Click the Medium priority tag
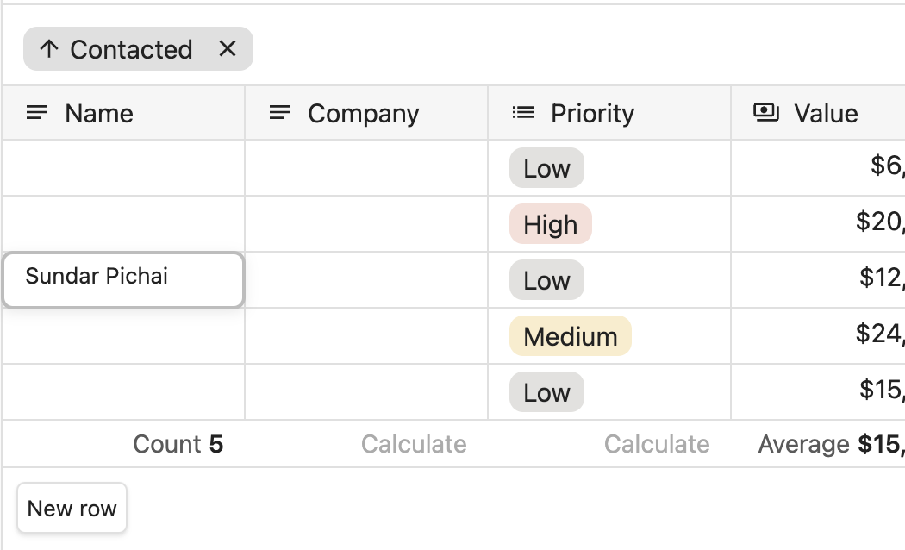 (x=571, y=336)
